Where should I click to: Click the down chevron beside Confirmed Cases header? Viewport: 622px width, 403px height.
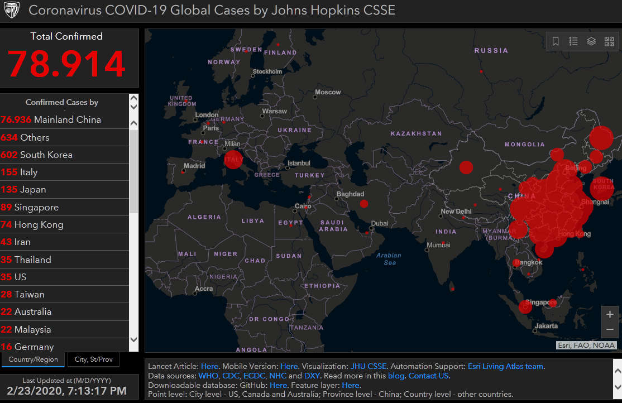133,107
